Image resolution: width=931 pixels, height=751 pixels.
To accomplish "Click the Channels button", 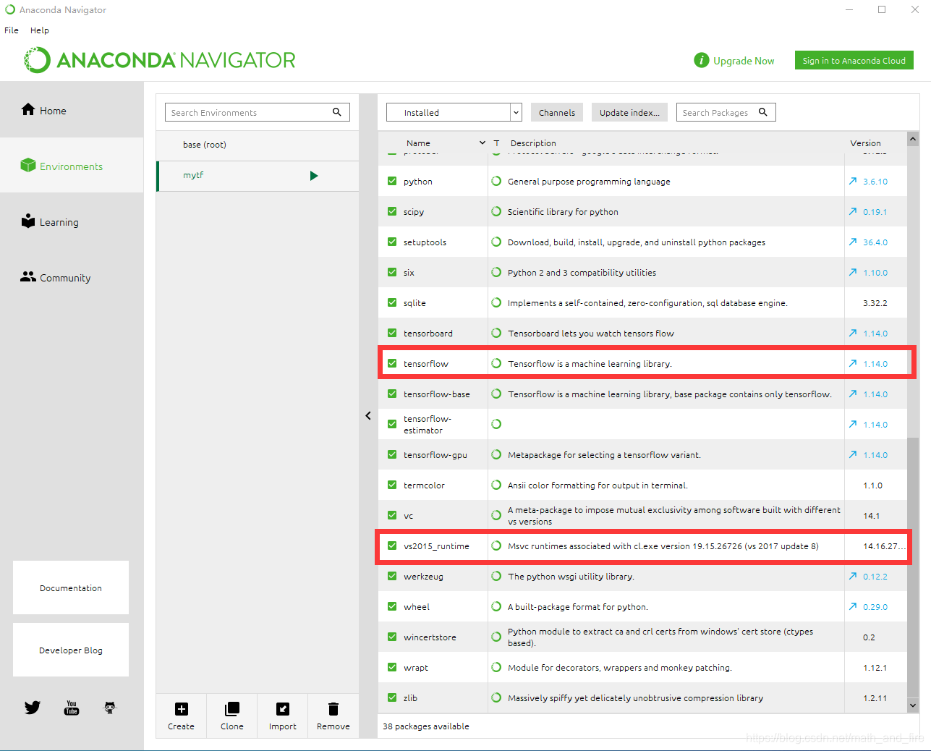I will tap(557, 112).
